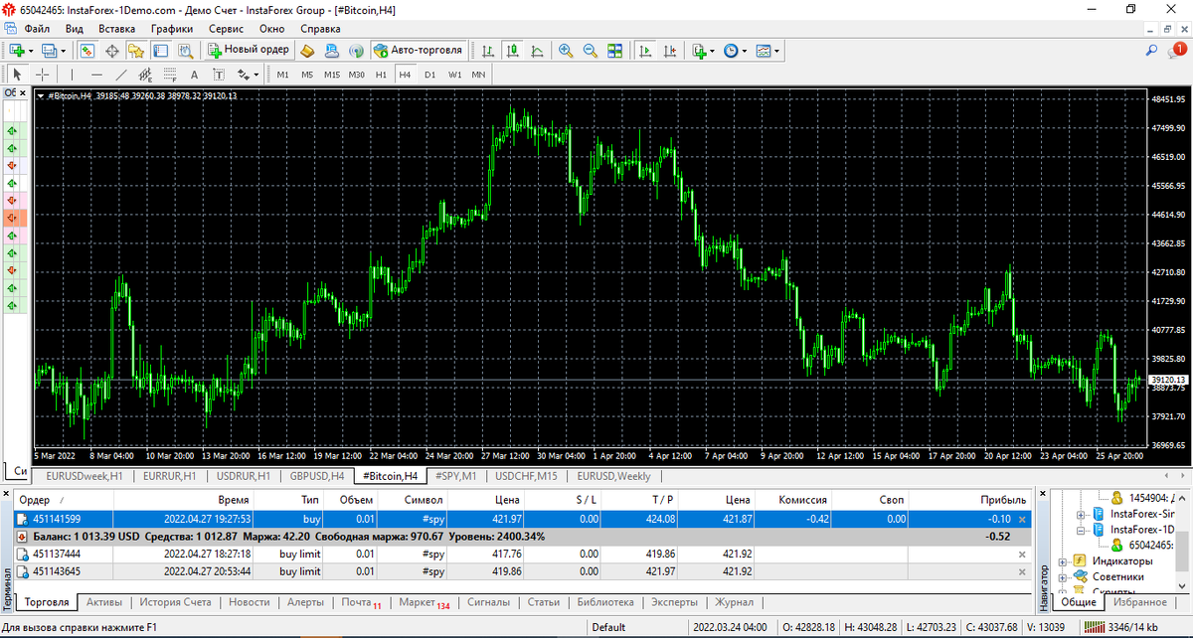This screenshot has height=638, width=1193.
Task: Sort orders by Прибыль column header
Action: pyautogui.click(x=1002, y=500)
